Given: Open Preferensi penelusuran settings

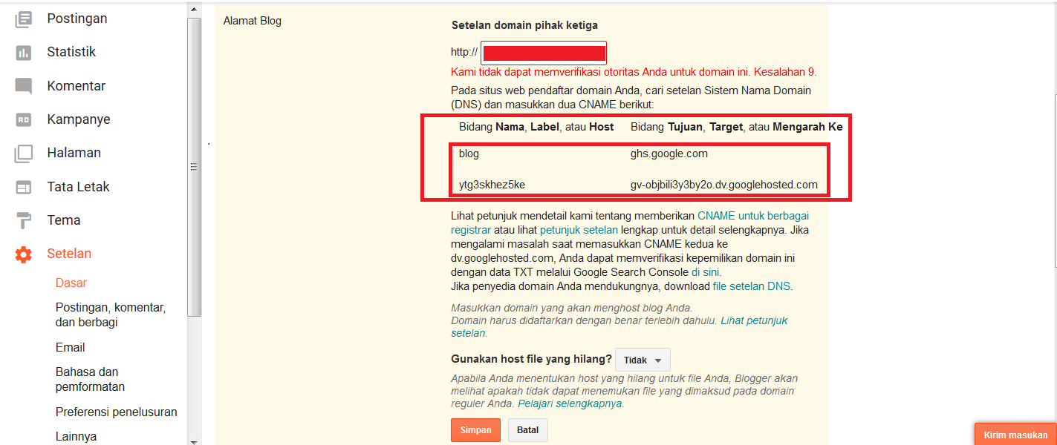Looking at the screenshot, I should pyautogui.click(x=116, y=412).
